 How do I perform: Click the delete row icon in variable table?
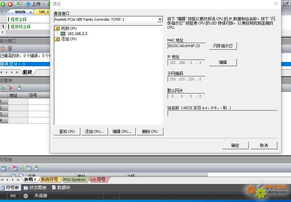click(10, 88)
